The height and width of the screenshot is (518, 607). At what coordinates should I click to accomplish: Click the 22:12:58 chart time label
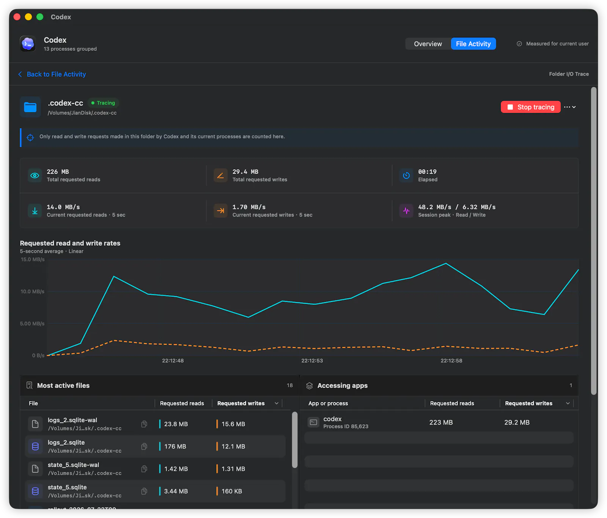[x=451, y=361]
